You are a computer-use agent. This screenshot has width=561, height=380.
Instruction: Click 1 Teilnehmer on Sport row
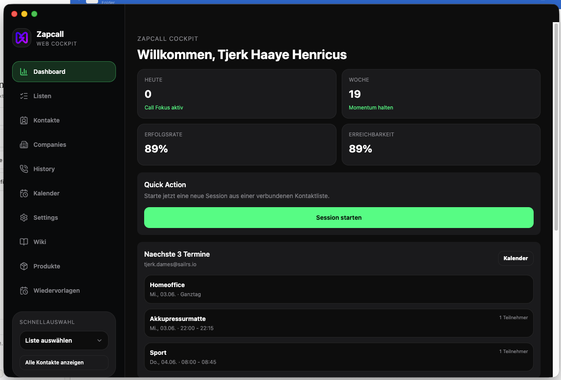point(514,351)
